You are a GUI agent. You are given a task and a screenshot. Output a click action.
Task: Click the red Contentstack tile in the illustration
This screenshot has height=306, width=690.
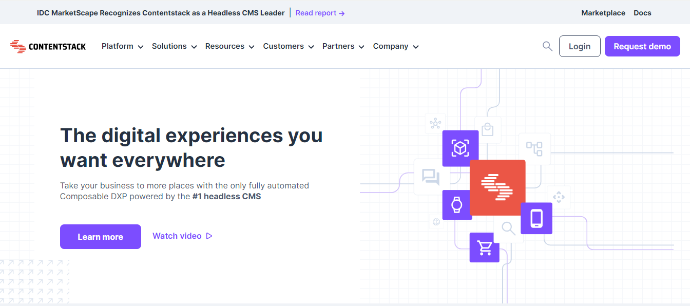[x=497, y=187]
